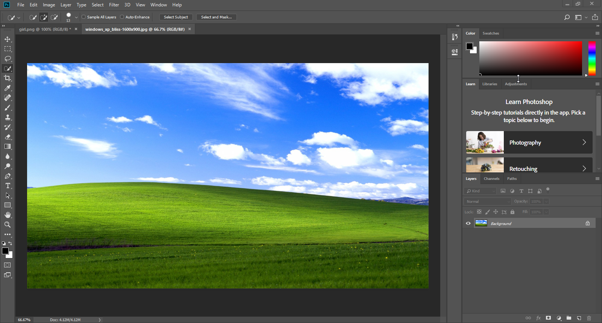Select the Spot Healing Brush tool

pyautogui.click(x=8, y=98)
